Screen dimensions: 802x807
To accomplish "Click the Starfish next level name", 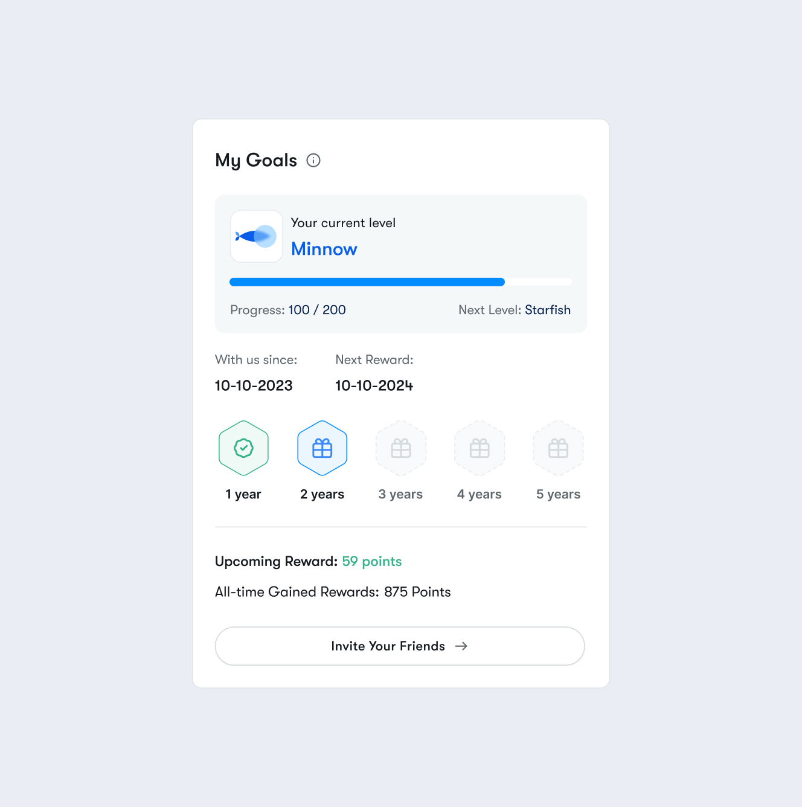I will [x=548, y=310].
